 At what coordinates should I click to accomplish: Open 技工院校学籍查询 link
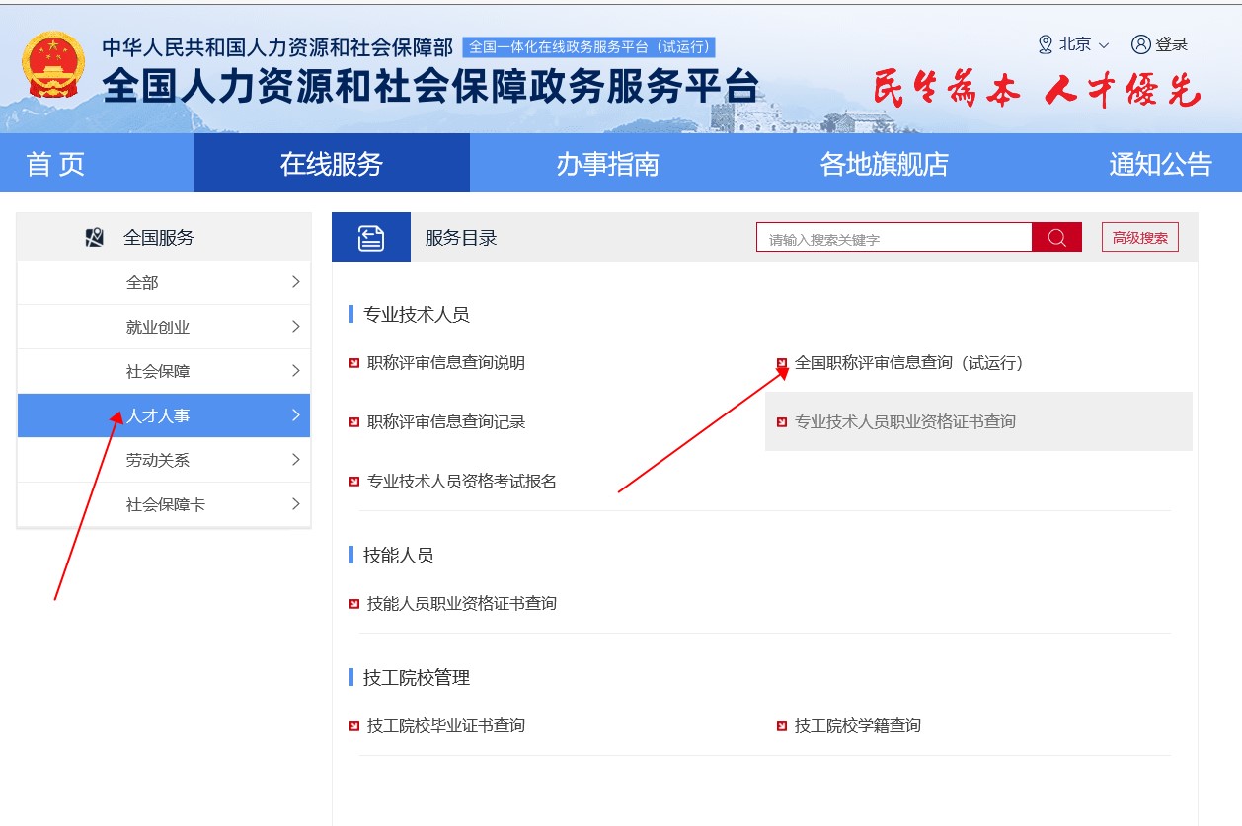point(858,726)
